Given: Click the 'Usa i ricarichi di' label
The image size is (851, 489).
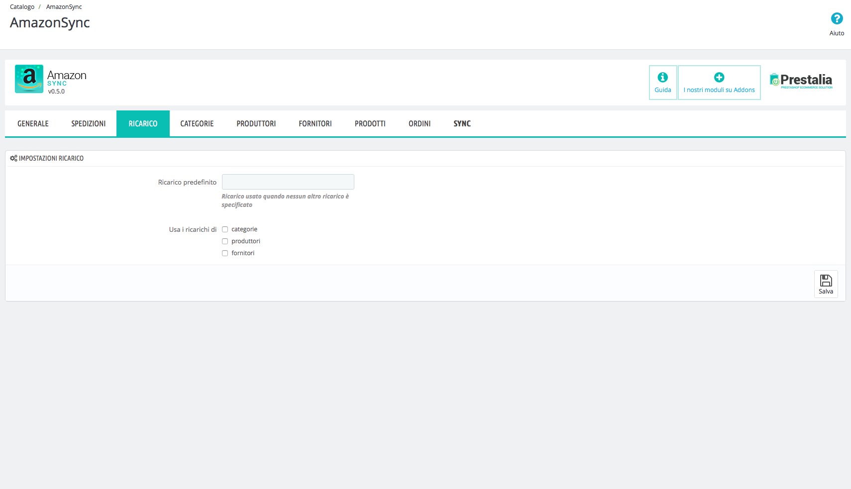Looking at the screenshot, I should [193, 229].
